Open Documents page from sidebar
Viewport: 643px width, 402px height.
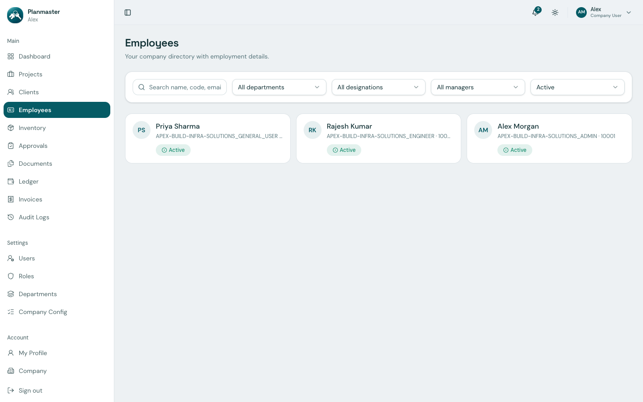coord(57,163)
